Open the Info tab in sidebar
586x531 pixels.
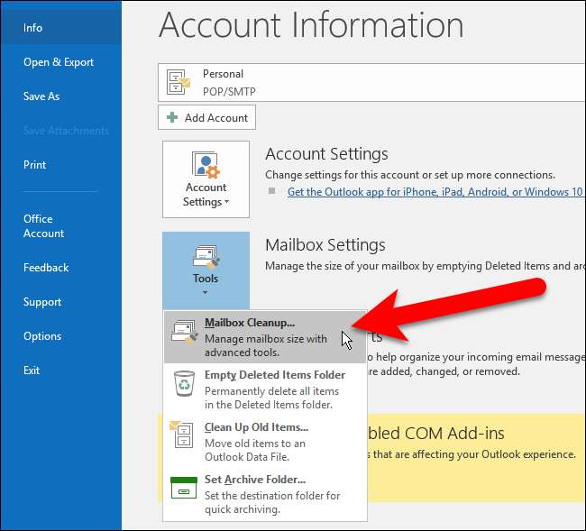(33, 28)
